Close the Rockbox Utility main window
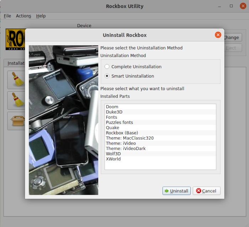This screenshot has width=249, height=227. (x=243, y=6)
